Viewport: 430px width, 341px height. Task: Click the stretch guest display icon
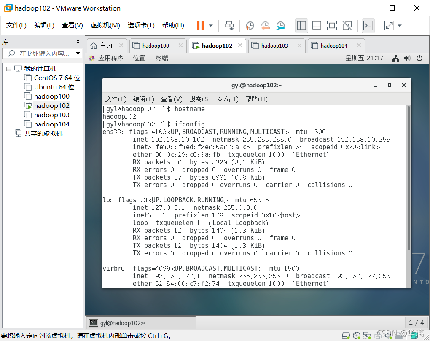click(x=389, y=25)
